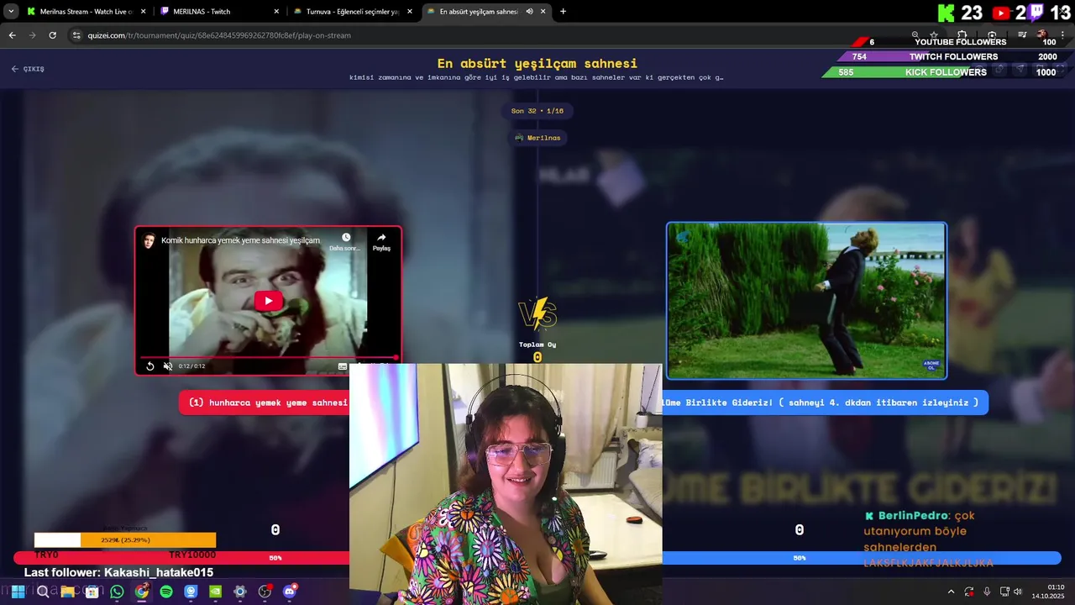The image size is (1075, 605).
Task: Open Windows taskbar search
Action: coord(43,592)
